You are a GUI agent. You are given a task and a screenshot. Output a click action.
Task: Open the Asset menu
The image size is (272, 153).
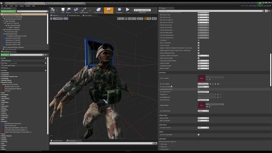11,6
